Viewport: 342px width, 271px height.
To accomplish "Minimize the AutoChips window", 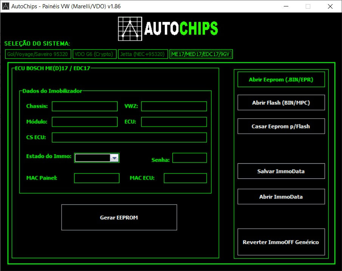I will (x=286, y=6).
